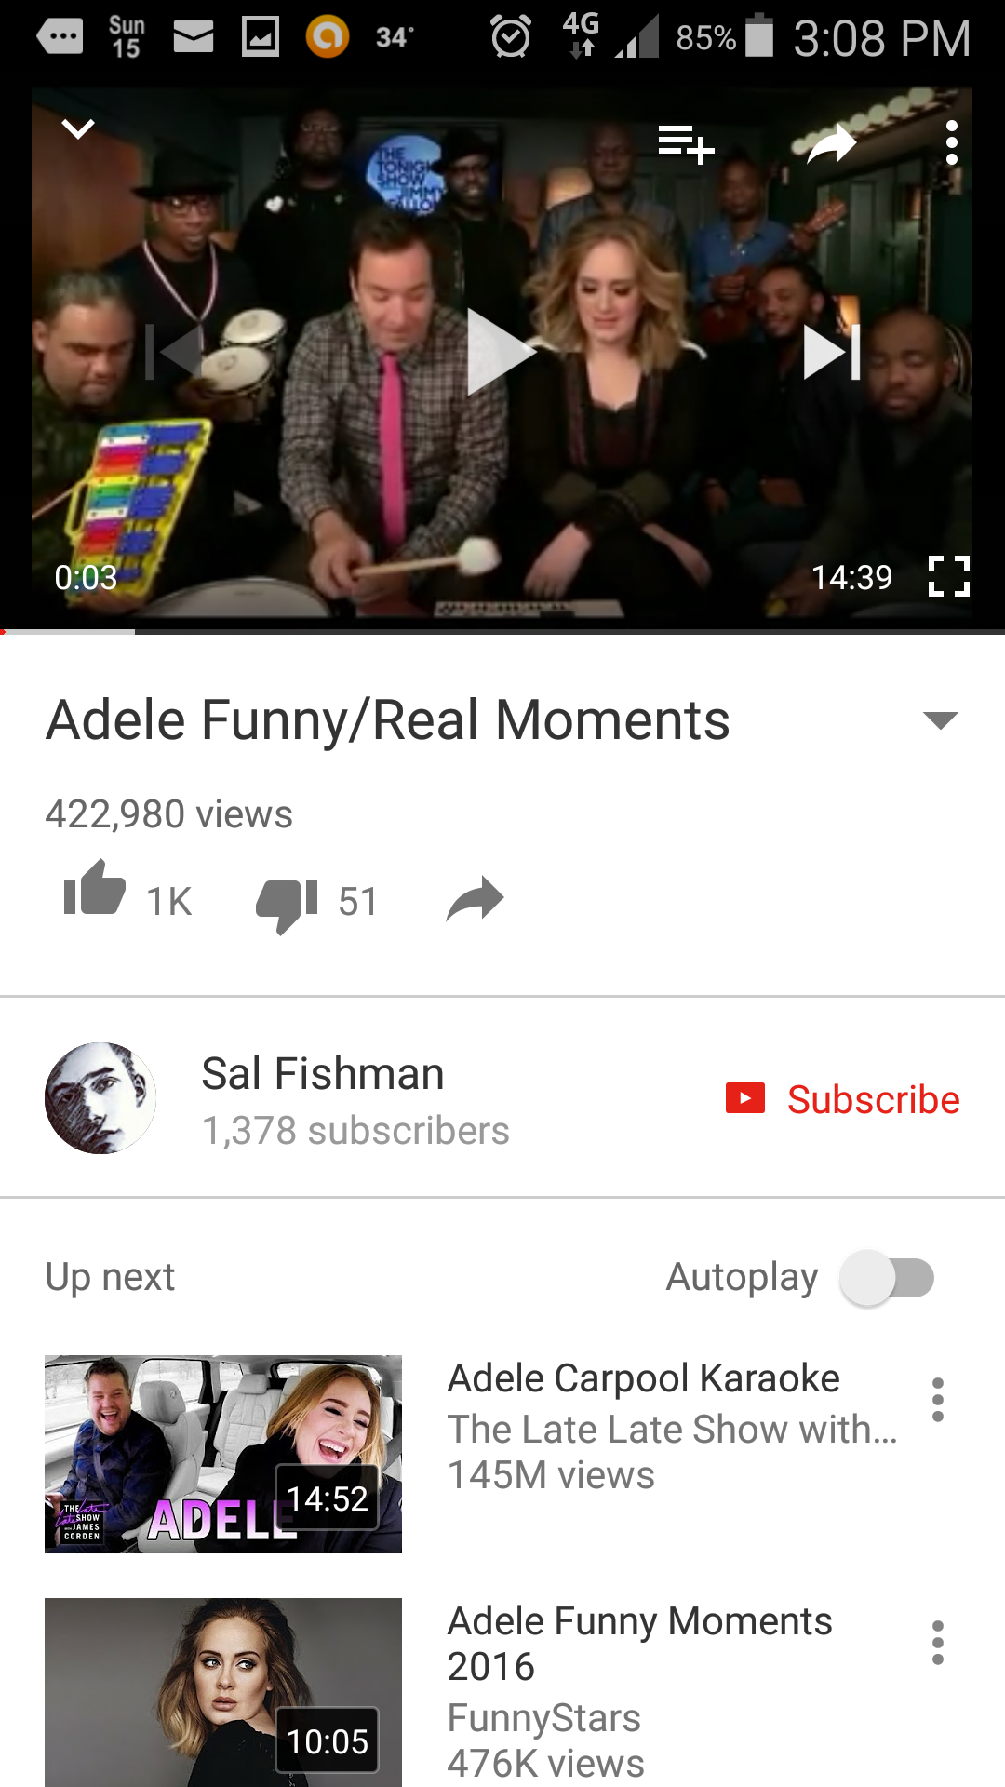Go to the previous video
Viewport: 1005px width, 1787px height.
point(173,352)
